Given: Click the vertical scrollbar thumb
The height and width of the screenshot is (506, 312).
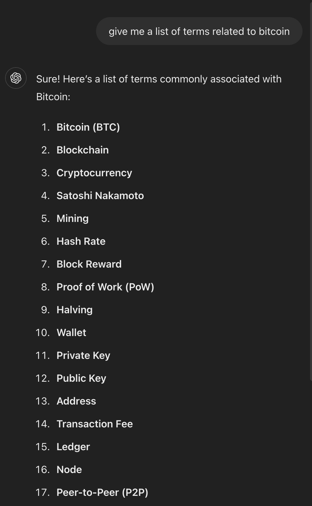Looking at the screenshot, I should point(310,190).
